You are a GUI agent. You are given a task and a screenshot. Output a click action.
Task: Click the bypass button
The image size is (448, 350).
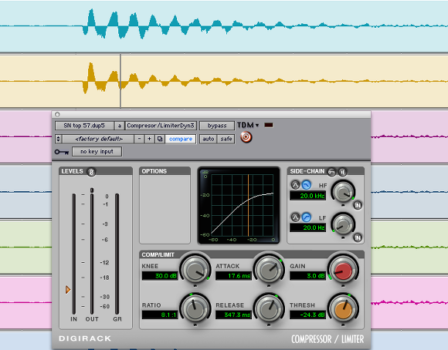click(x=217, y=126)
